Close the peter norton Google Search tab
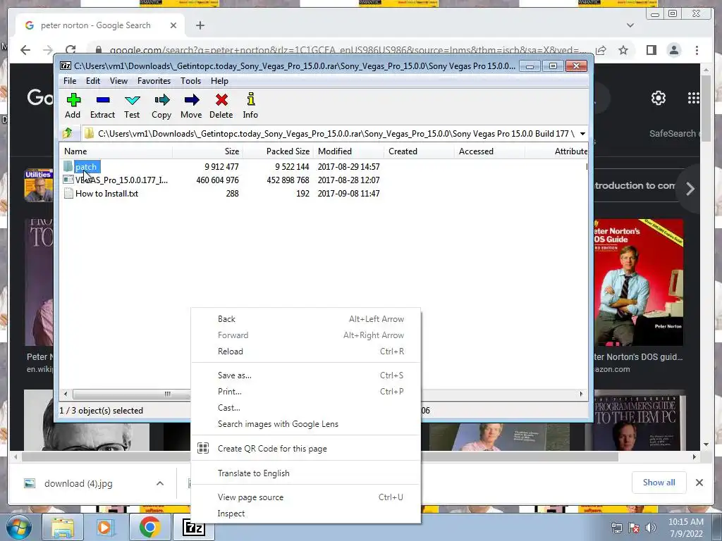 (x=173, y=25)
